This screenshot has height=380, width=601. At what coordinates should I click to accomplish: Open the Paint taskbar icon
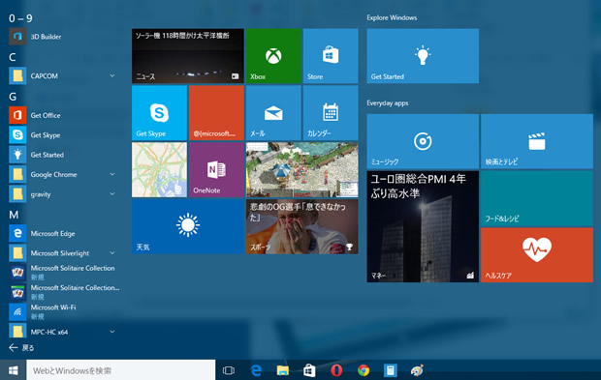pyautogui.click(x=417, y=370)
